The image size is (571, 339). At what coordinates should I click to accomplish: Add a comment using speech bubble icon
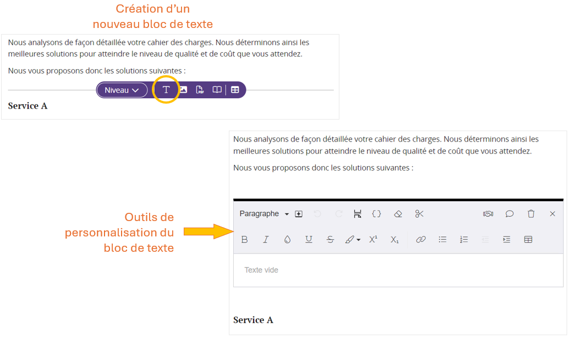tap(509, 214)
